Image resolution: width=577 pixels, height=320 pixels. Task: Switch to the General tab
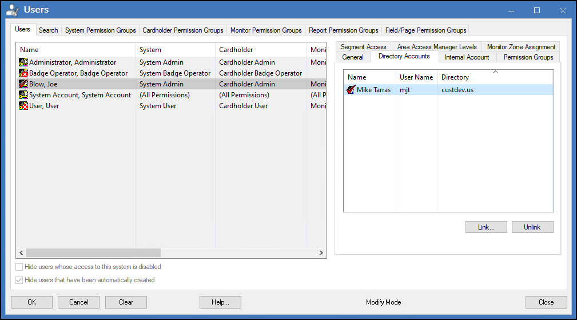pyautogui.click(x=352, y=57)
